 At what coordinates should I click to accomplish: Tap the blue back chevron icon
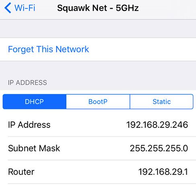[8, 8]
